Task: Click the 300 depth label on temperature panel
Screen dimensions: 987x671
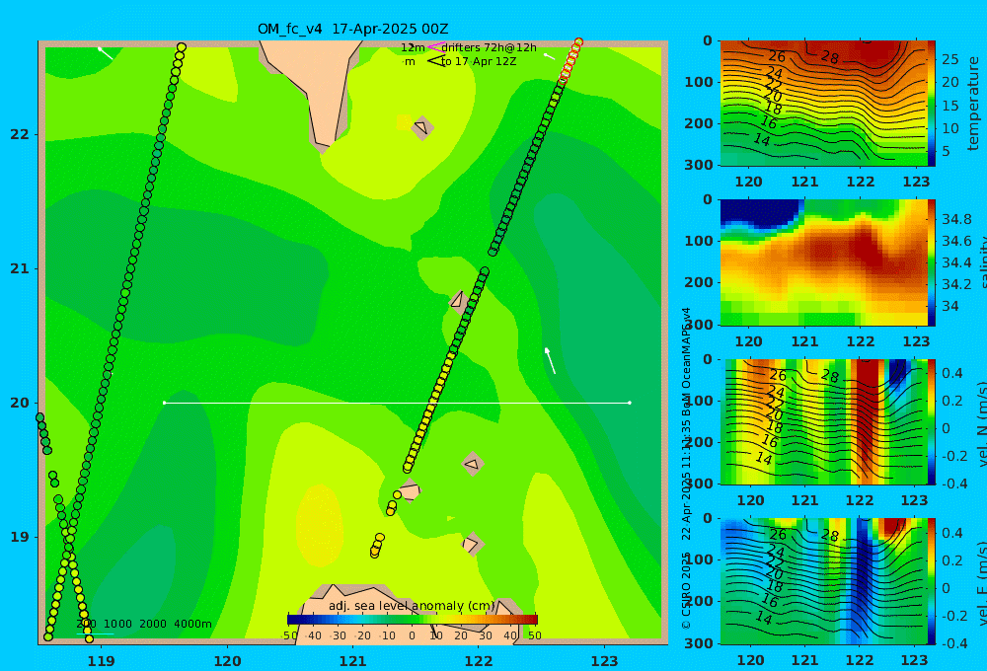Action: (x=699, y=165)
